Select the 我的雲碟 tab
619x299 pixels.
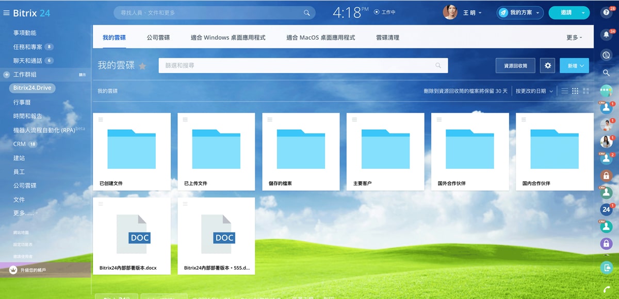114,38
